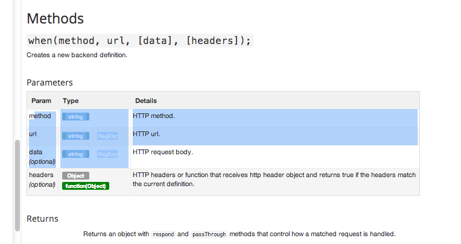The image size is (461, 244).
Task: Click the when(method, url) code signature
Action: click(x=139, y=41)
